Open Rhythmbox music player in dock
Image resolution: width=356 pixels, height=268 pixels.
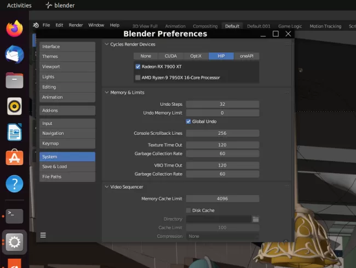tap(14, 106)
